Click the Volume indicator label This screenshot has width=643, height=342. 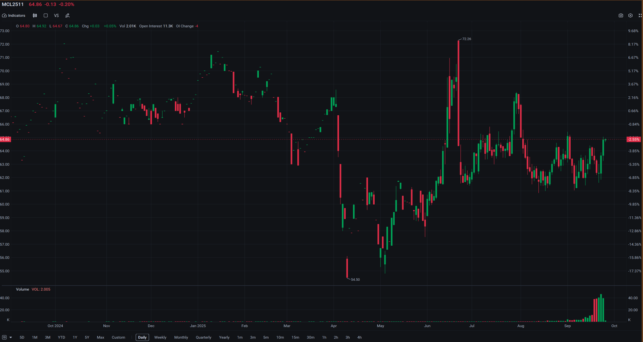pos(23,289)
